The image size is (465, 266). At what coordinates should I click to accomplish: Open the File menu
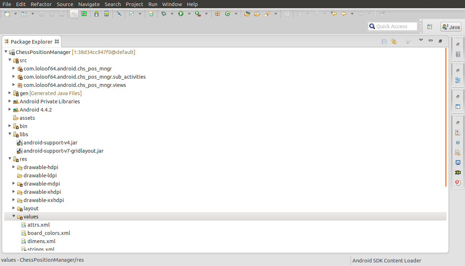[6, 4]
